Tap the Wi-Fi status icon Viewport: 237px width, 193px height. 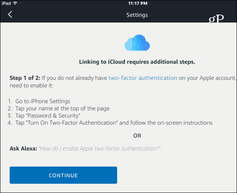[15, 3]
